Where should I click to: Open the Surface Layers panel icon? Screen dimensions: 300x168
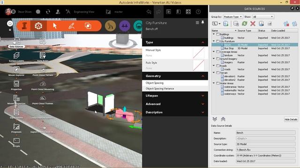point(16,56)
